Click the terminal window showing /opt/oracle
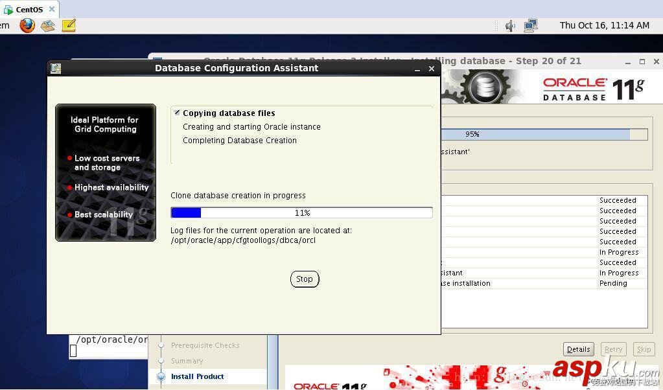Image resolution: width=663 pixels, height=390 pixels. click(109, 347)
